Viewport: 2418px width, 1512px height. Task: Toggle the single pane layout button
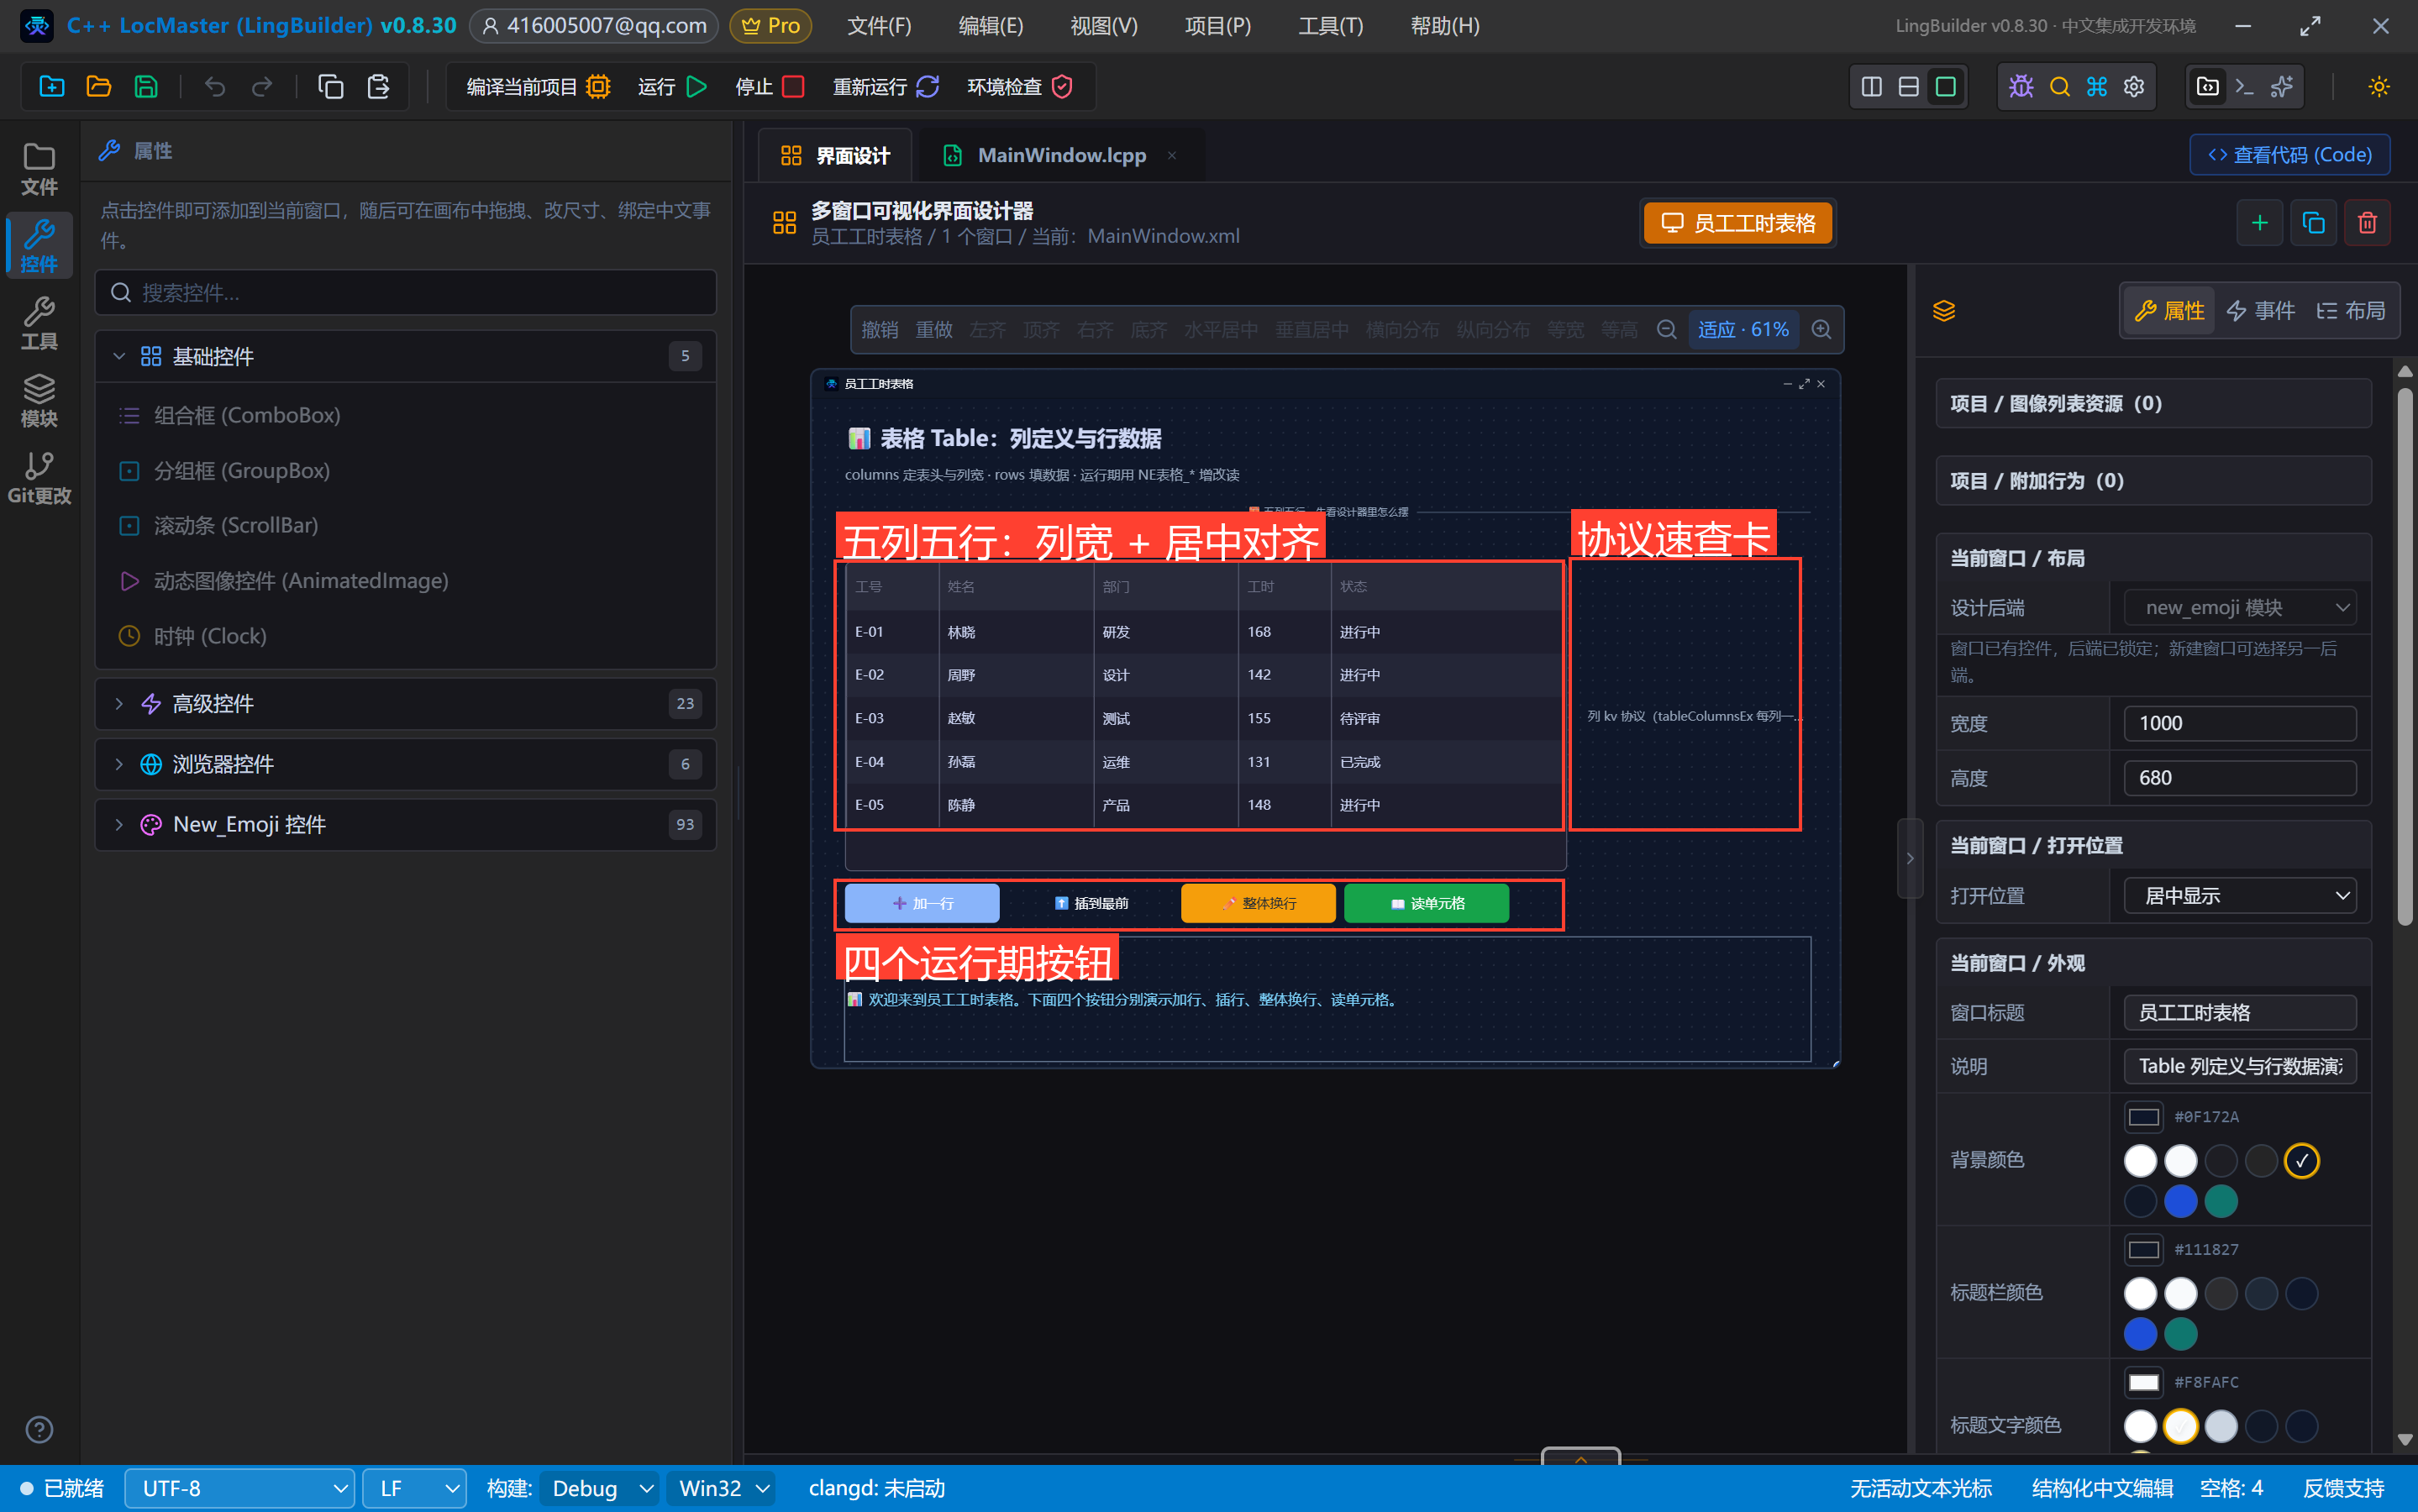click(1945, 87)
